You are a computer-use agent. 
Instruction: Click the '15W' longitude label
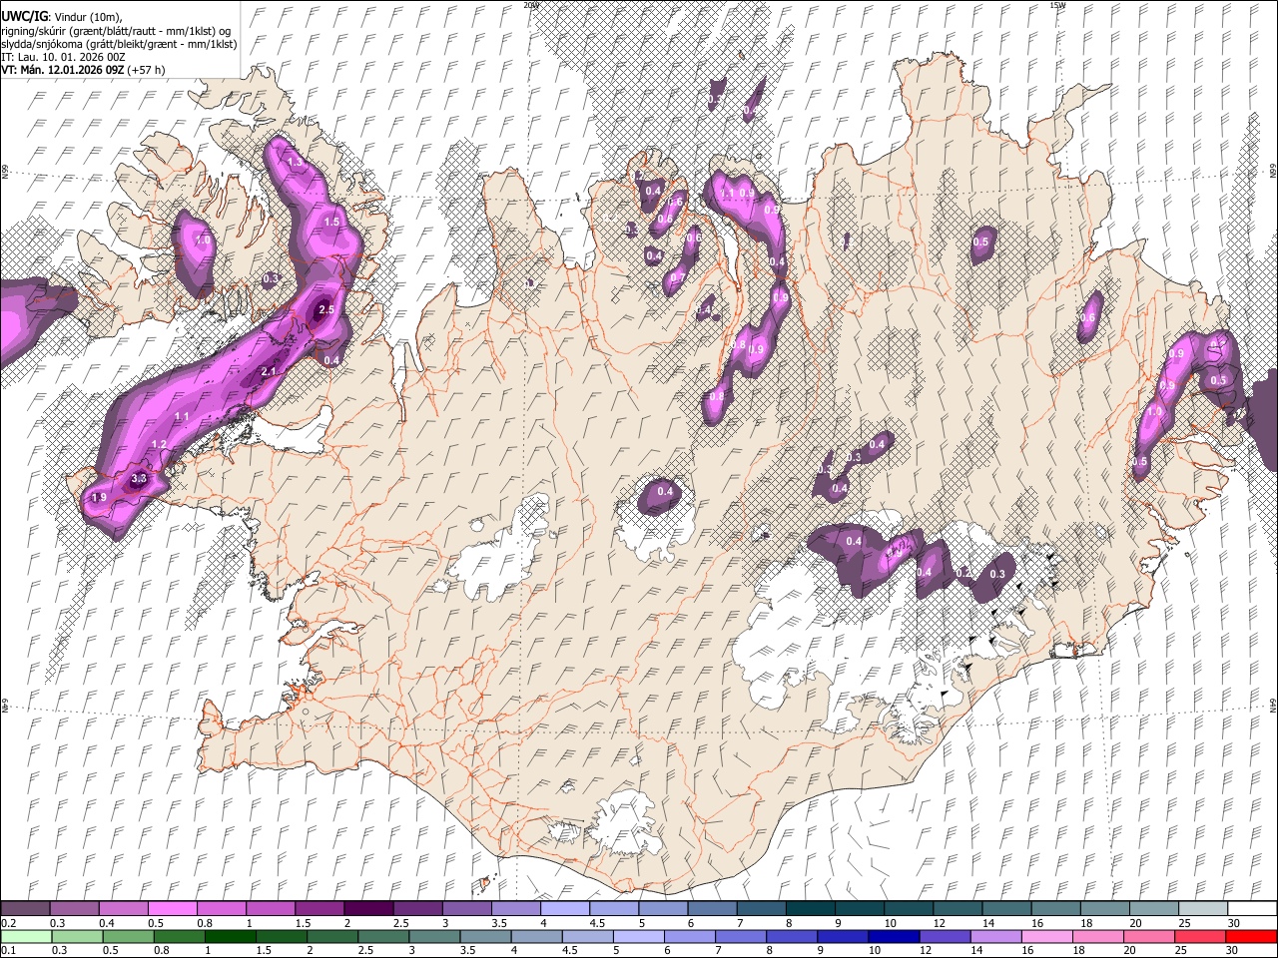pyautogui.click(x=1057, y=5)
